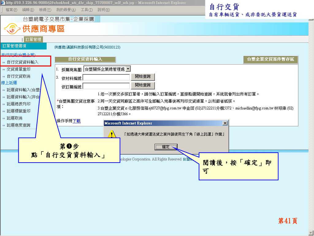
Task: Open the 編輯(E) menu
Action: (x=28, y=10)
